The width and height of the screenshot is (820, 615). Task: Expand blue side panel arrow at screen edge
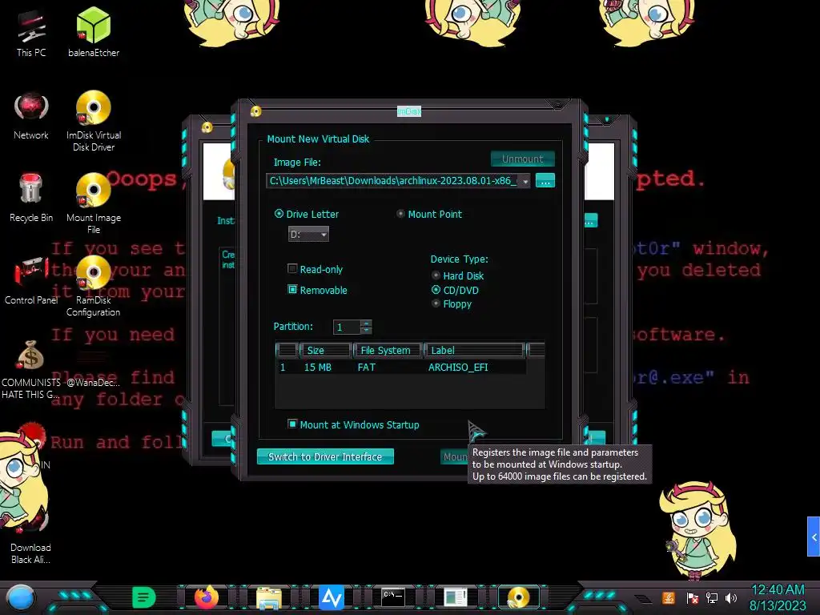click(814, 537)
